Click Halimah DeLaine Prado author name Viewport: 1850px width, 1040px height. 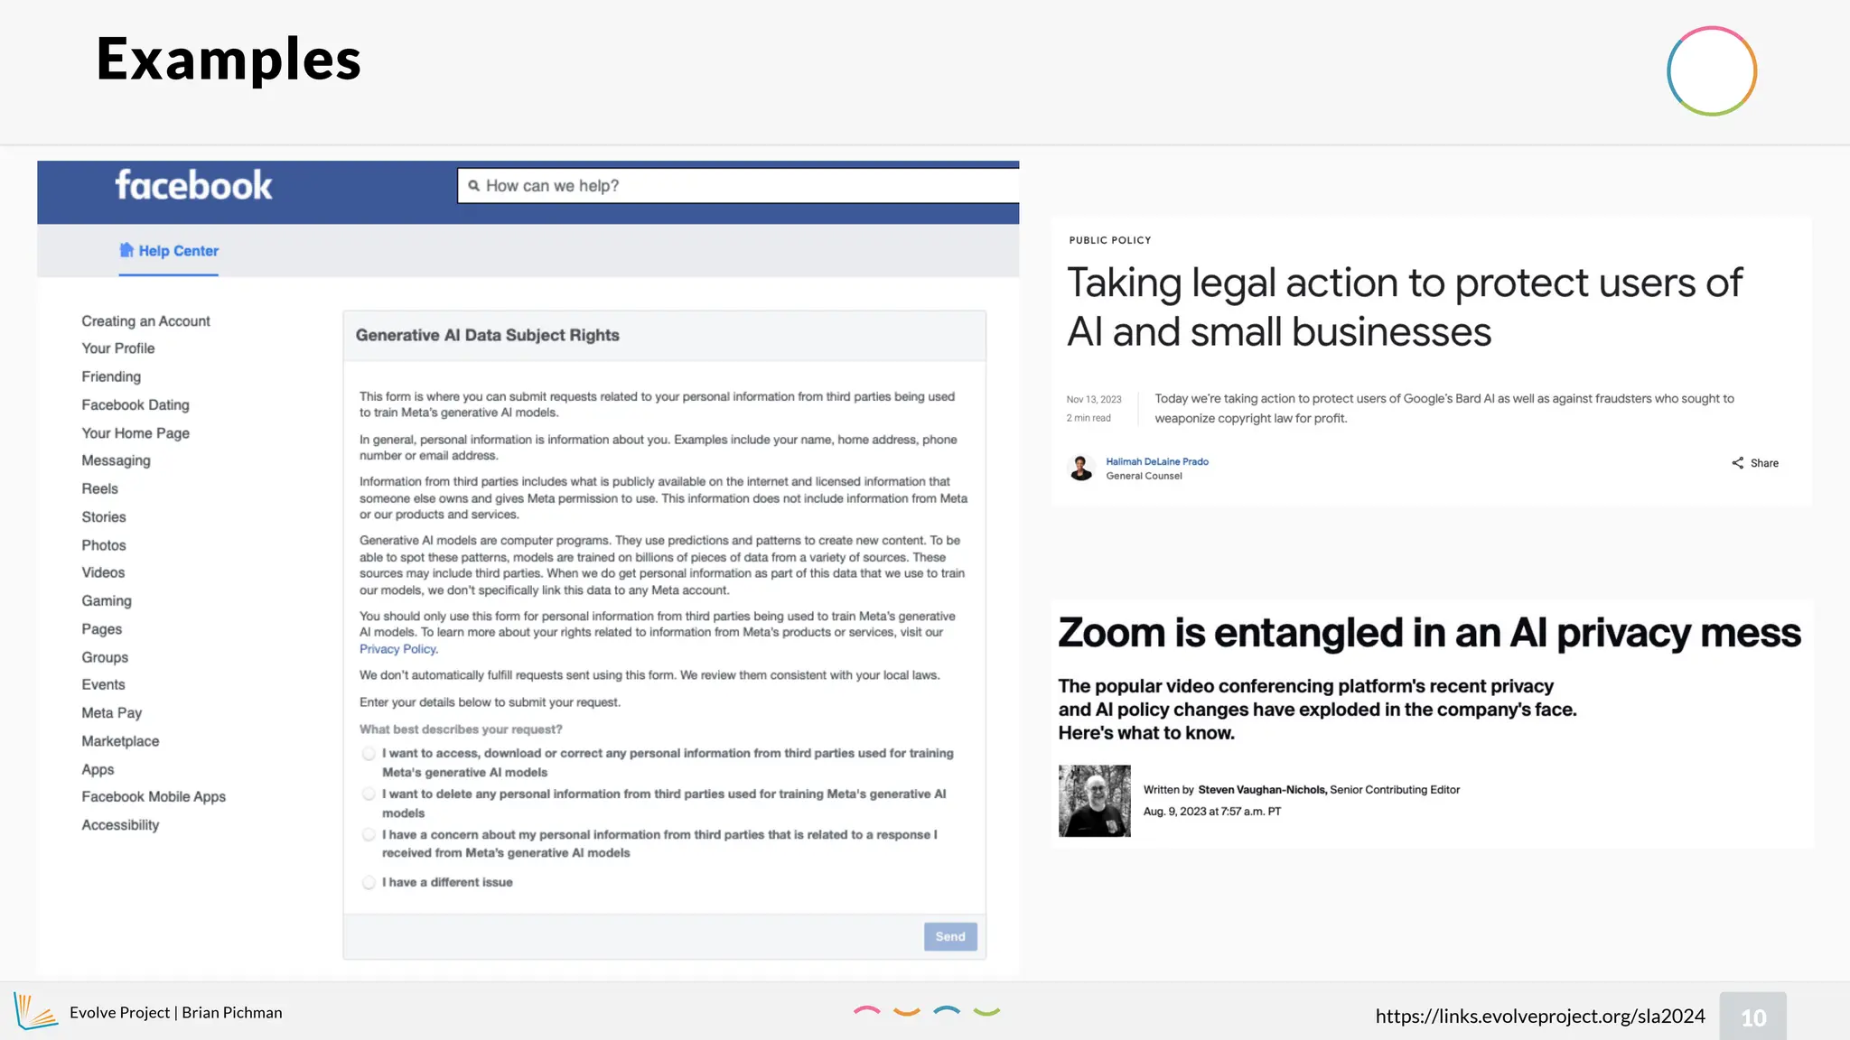pyautogui.click(x=1156, y=461)
